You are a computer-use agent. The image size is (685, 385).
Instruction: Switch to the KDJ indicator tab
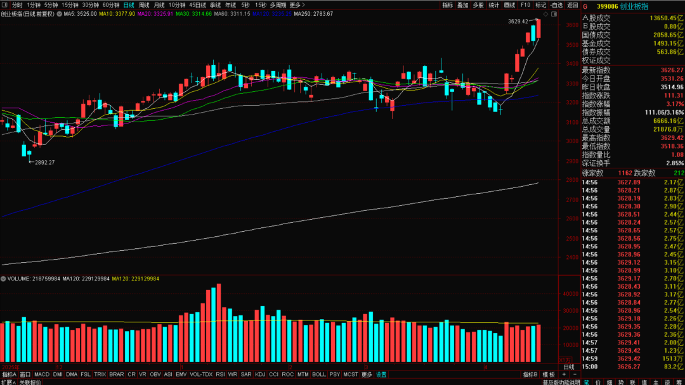point(260,374)
